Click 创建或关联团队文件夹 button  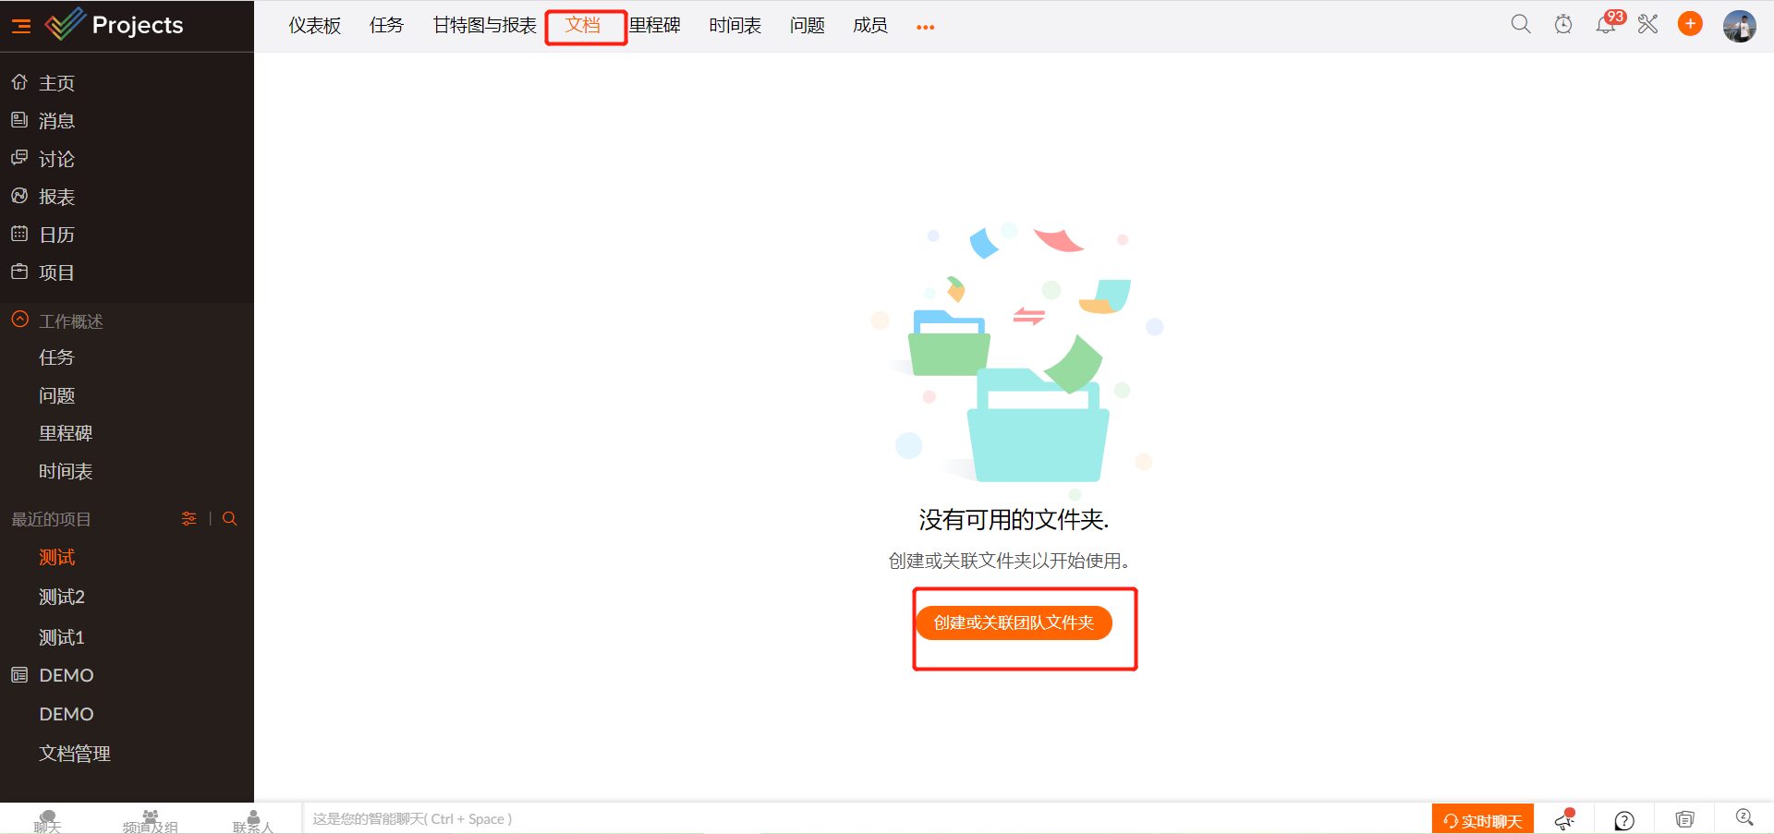click(x=1014, y=622)
